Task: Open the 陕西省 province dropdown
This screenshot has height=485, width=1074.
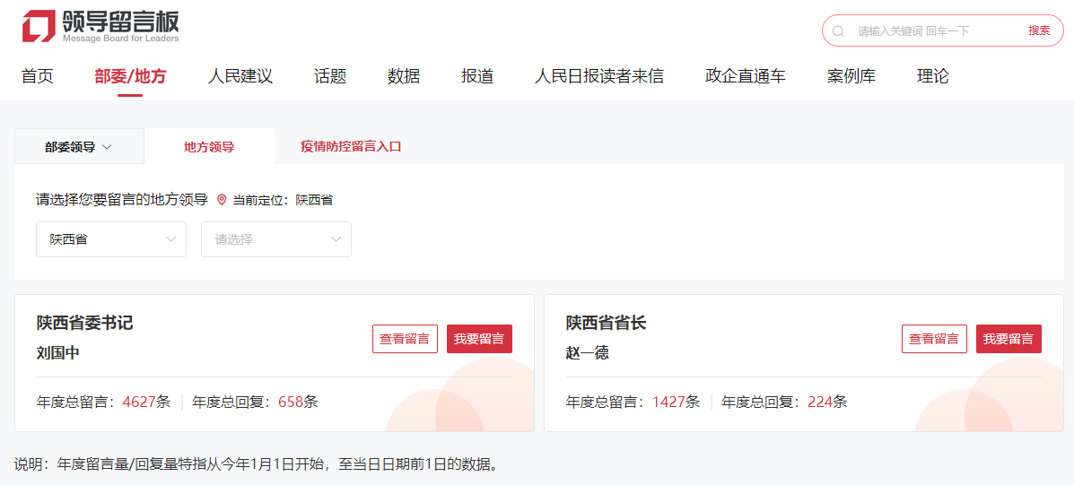Action: click(111, 239)
